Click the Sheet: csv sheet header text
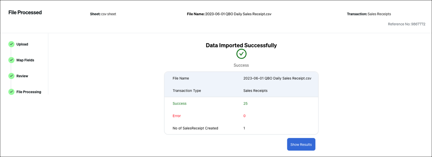The image size is (432, 157). click(103, 14)
